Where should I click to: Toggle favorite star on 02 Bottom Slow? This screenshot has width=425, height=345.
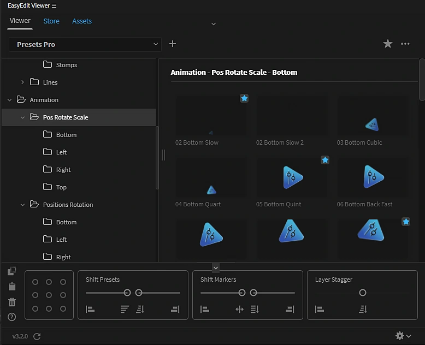point(244,98)
